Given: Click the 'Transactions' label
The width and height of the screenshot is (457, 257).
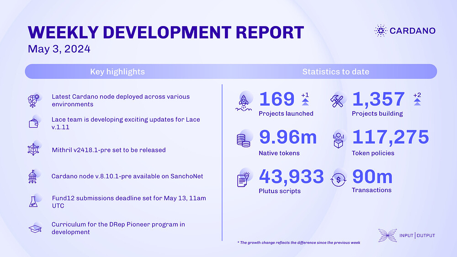Looking at the screenshot, I should 372,190.
